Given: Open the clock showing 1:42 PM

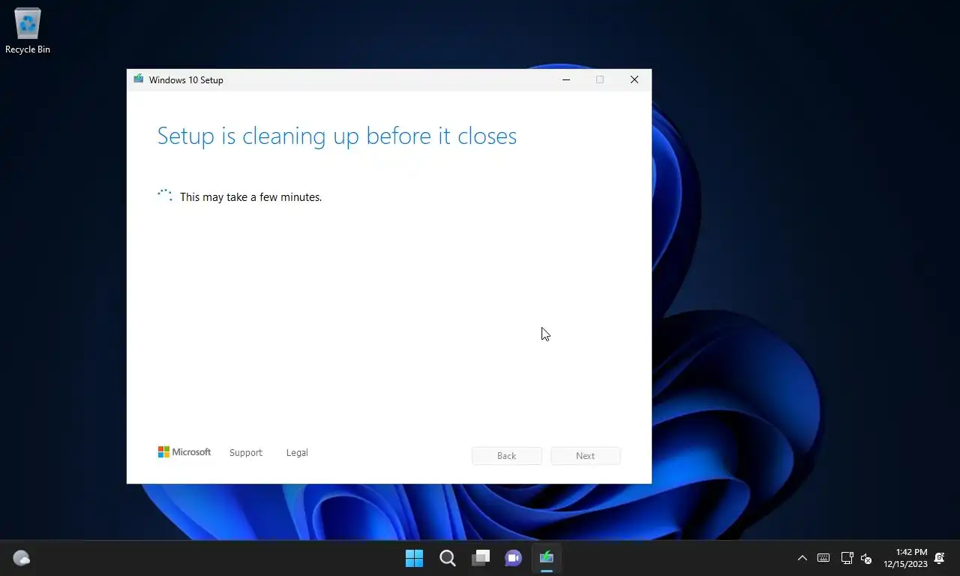Looking at the screenshot, I should point(905,558).
